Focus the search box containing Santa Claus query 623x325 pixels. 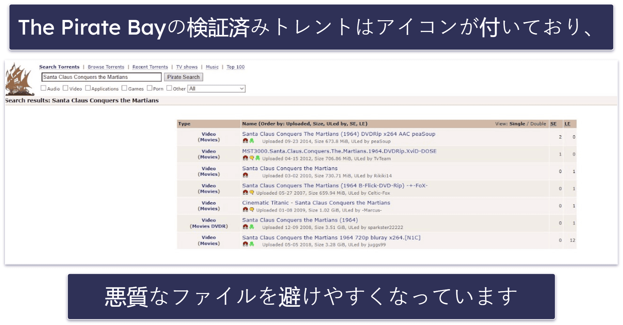click(x=101, y=77)
